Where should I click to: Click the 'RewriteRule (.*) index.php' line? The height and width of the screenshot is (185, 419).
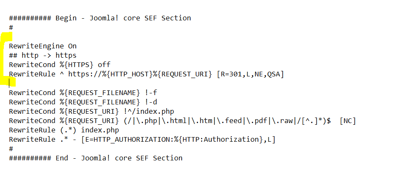[64, 130]
